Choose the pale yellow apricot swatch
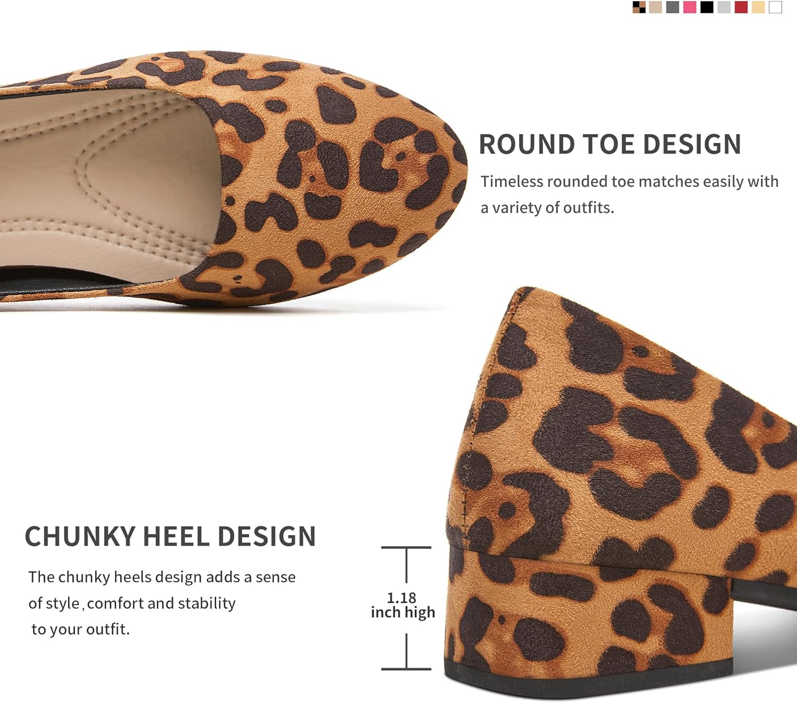 coord(758,7)
